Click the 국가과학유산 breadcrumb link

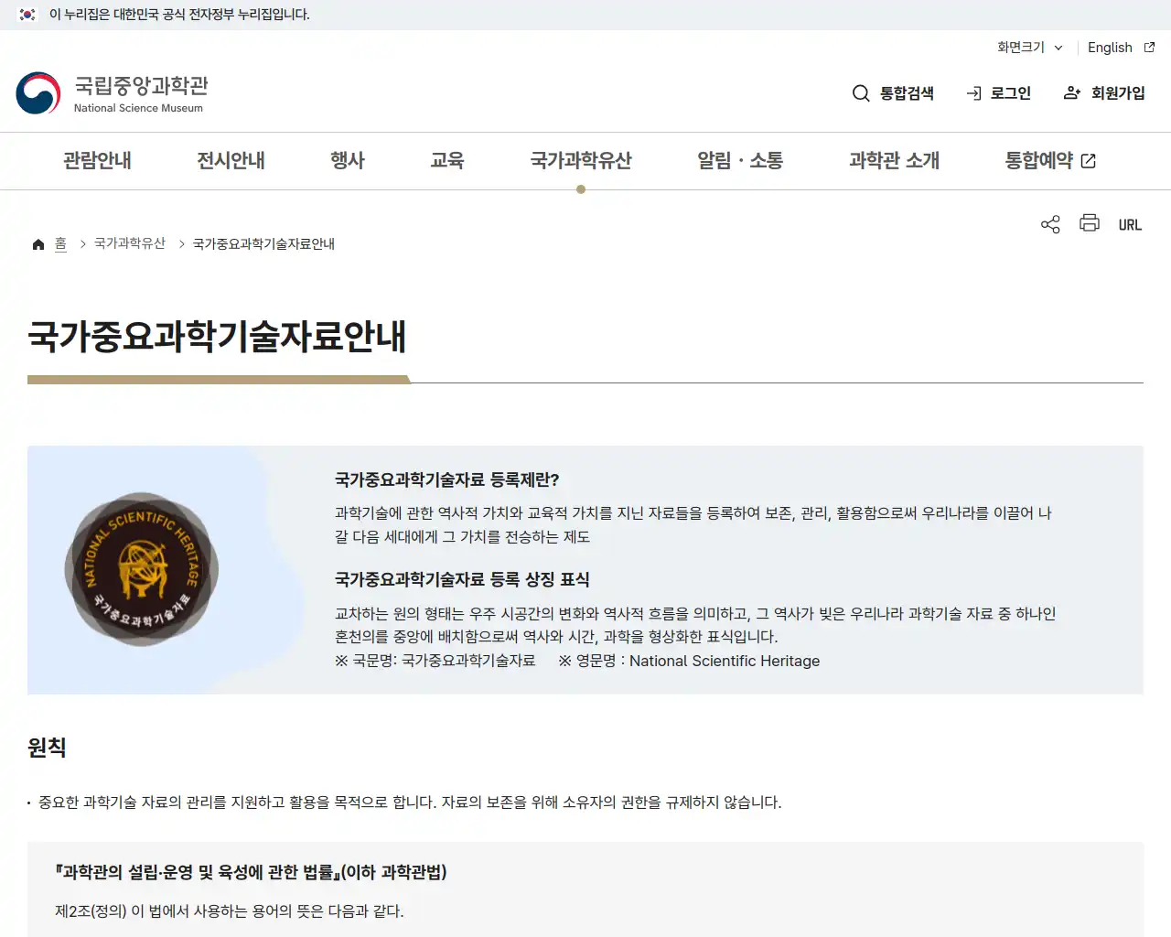tap(130, 243)
